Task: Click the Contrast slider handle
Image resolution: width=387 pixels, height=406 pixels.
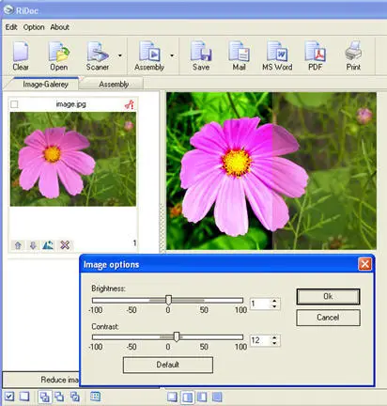Action: tap(177, 337)
